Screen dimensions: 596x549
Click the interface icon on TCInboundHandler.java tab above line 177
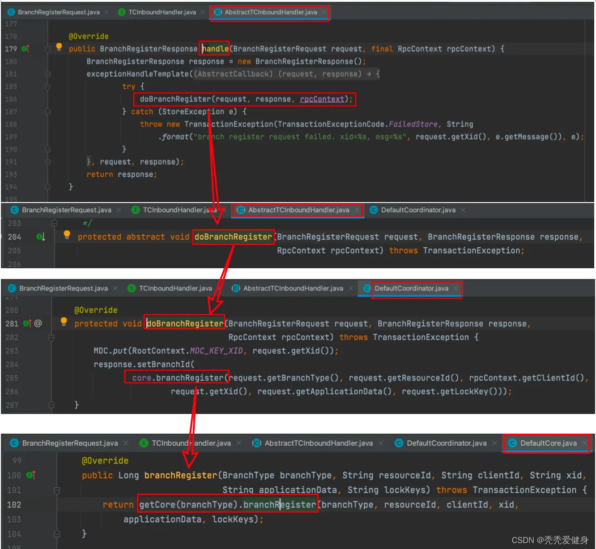click(121, 12)
